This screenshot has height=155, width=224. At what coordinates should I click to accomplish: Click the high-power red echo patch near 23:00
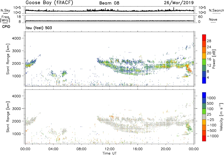tap(190, 70)
